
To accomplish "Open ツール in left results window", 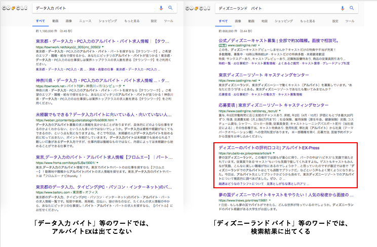I will point(168,21).
